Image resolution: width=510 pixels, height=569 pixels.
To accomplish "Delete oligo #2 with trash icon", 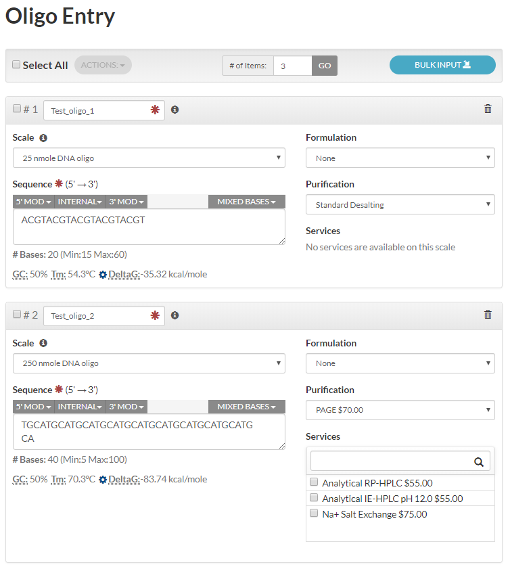I will coord(488,314).
